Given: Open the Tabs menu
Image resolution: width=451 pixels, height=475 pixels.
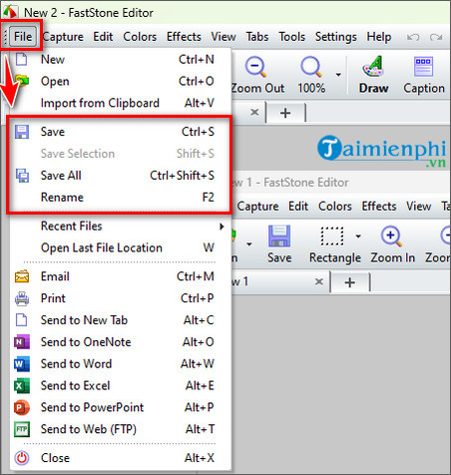Looking at the screenshot, I should tap(257, 37).
